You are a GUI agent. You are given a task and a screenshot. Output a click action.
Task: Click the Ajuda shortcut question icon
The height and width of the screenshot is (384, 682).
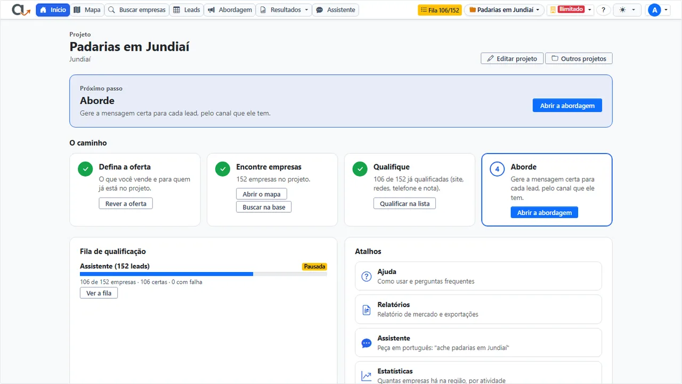pos(367,276)
